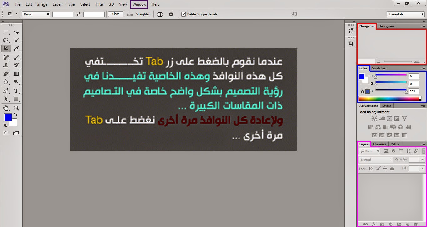The width and height of the screenshot is (427, 227).
Task: Open the History panel icon
Action: click(350, 31)
